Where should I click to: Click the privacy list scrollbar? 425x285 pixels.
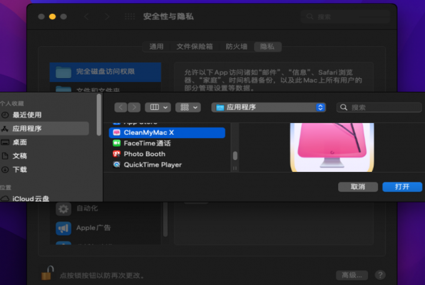tap(165, 219)
